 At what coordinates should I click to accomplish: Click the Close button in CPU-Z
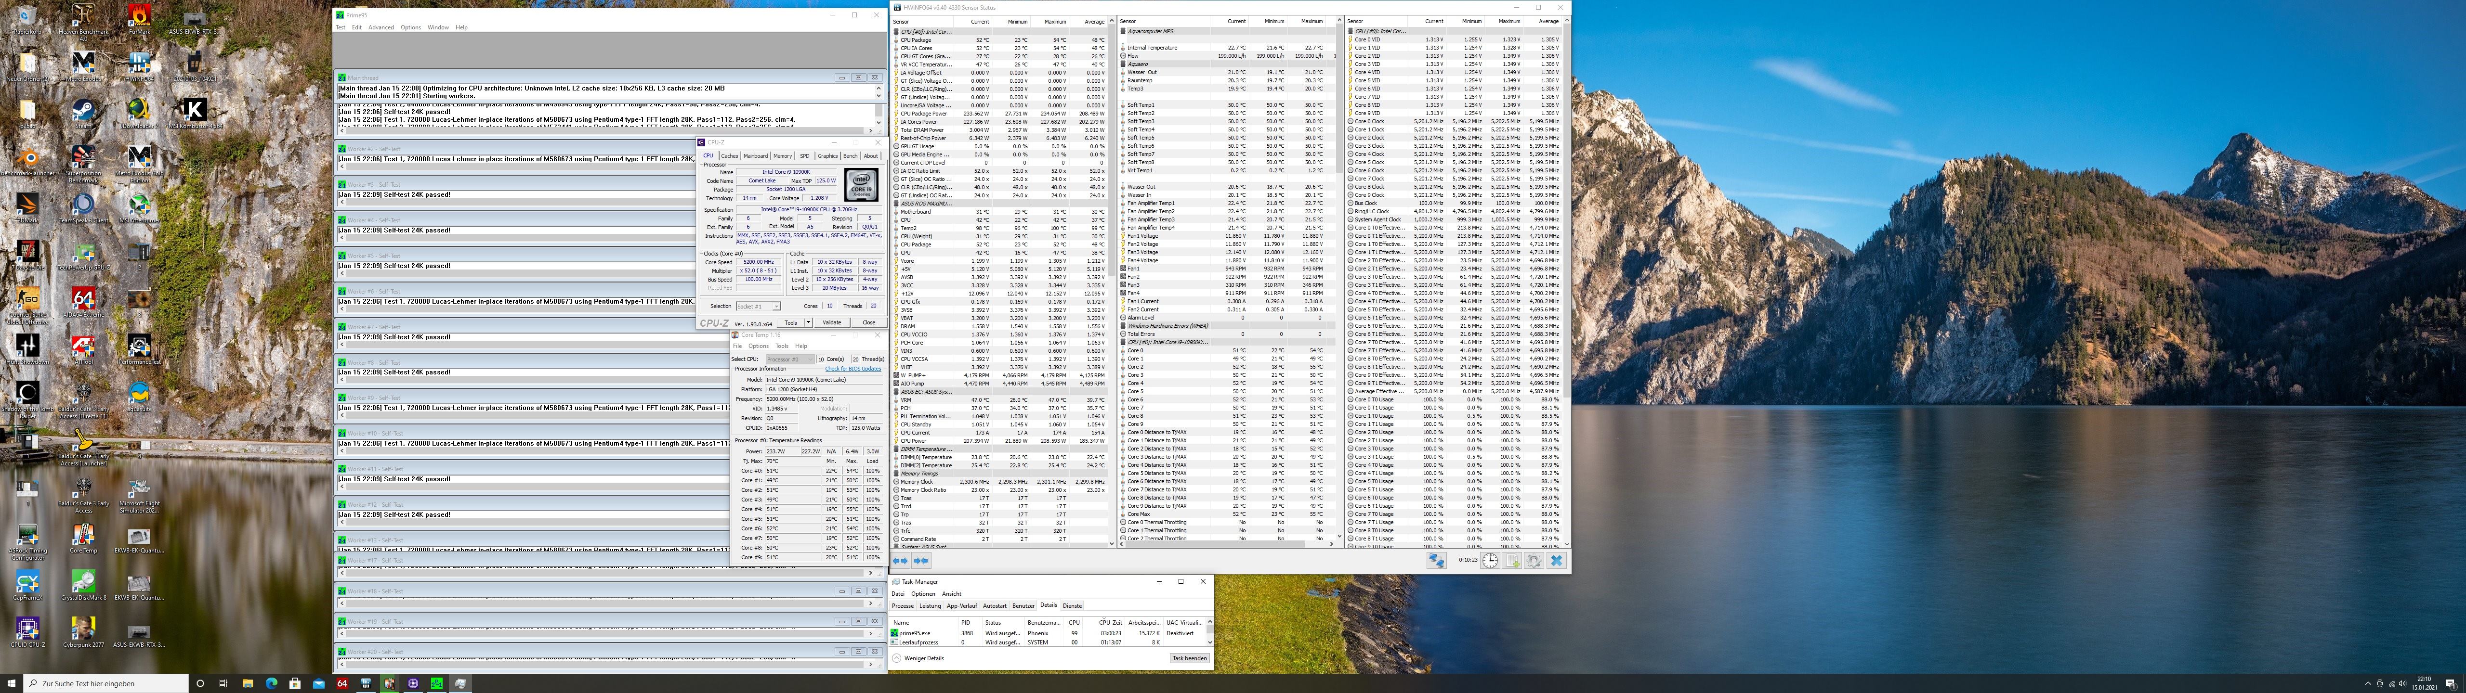click(868, 322)
